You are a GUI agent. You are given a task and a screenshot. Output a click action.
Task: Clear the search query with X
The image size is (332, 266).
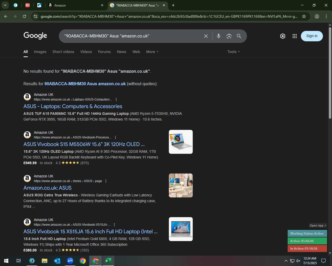[206, 36]
